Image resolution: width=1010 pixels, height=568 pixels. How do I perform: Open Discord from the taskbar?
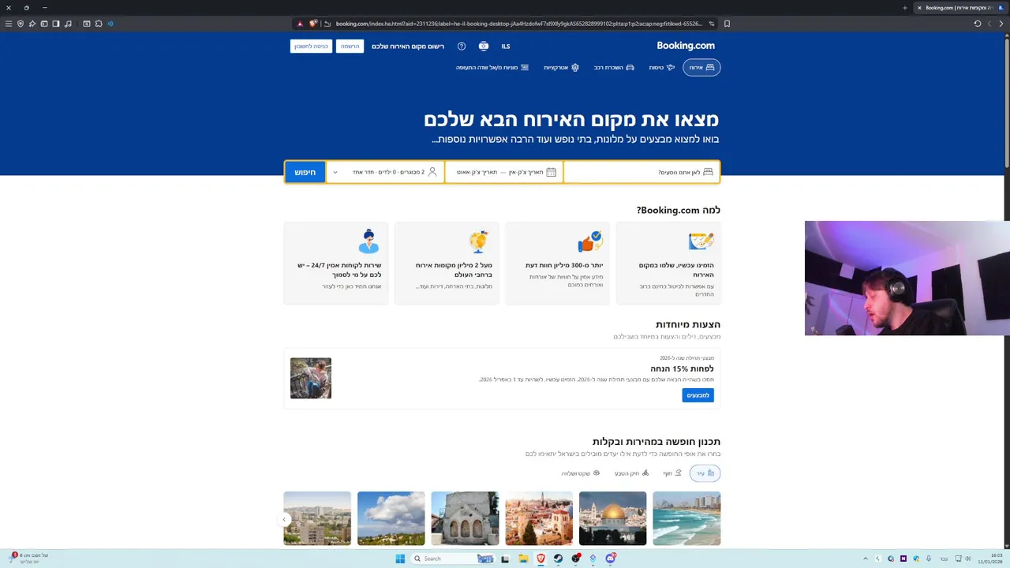(x=610, y=559)
